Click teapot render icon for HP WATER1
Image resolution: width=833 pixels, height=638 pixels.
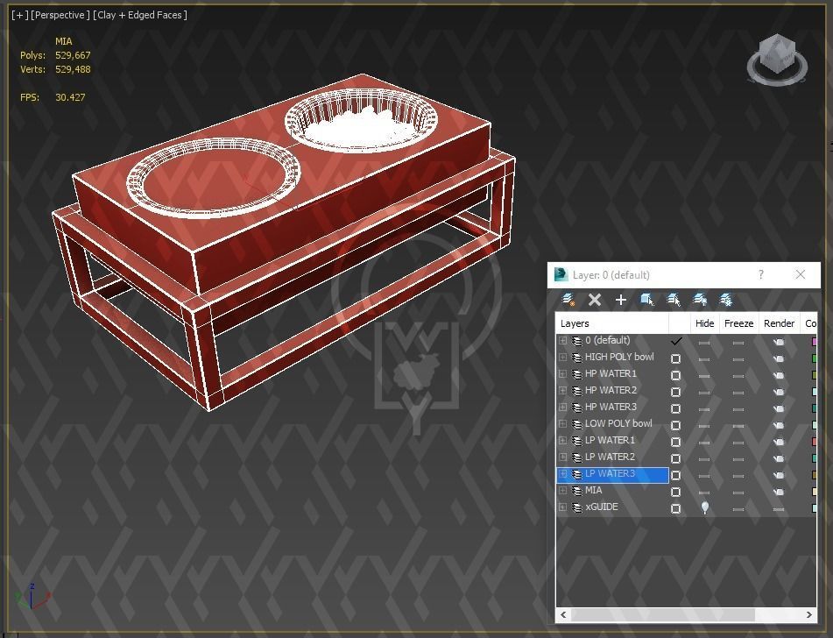coord(779,375)
